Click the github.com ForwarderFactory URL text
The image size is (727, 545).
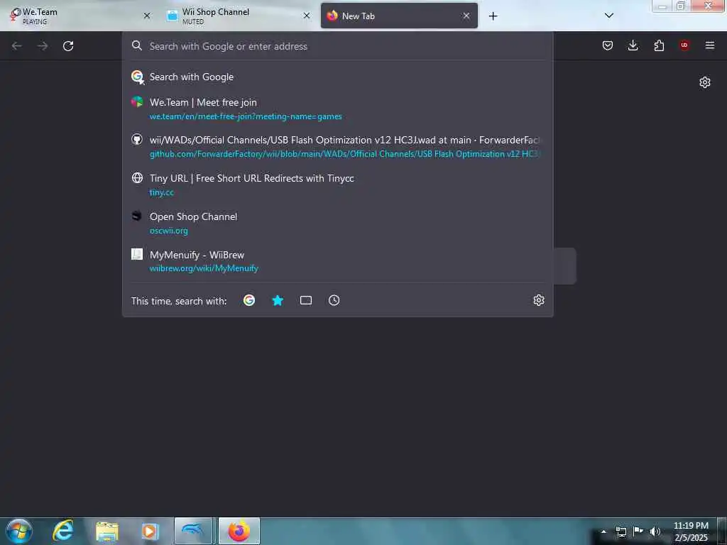pyautogui.click(x=344, y=154)
